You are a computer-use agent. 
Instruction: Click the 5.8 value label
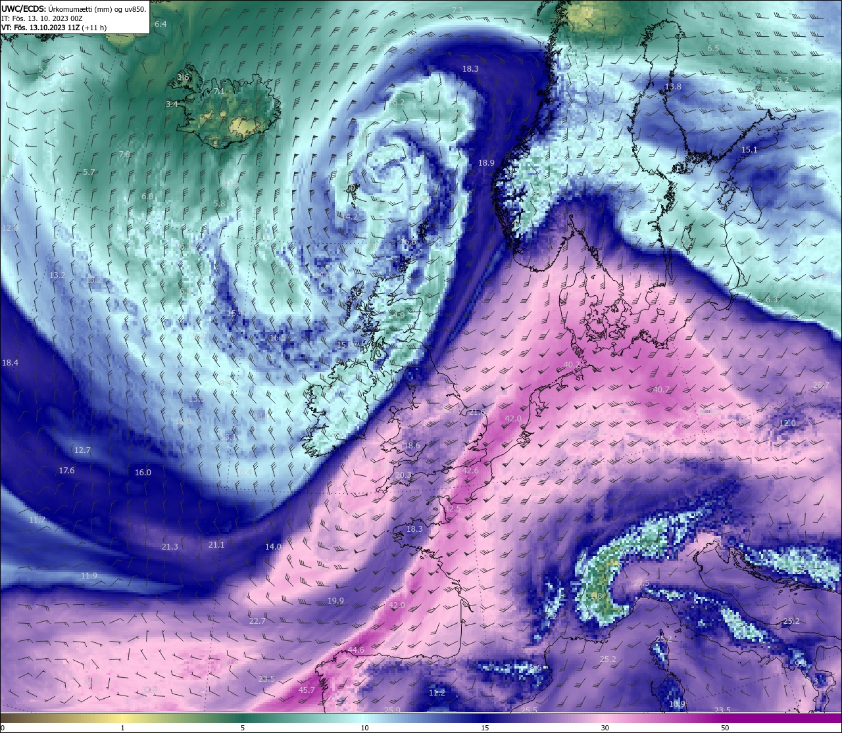pyautogui.click(x=219, y=204)
